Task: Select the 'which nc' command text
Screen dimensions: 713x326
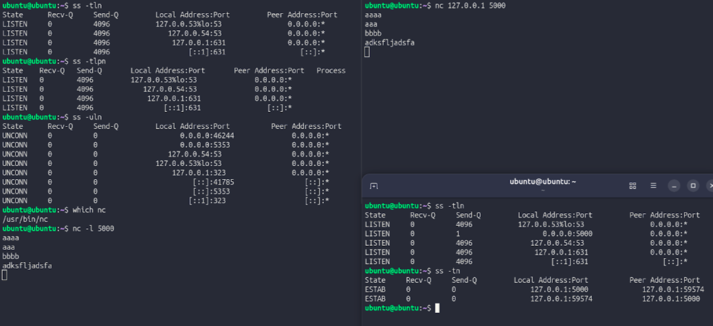Action: pyautogui.click(x=89, y=210)
